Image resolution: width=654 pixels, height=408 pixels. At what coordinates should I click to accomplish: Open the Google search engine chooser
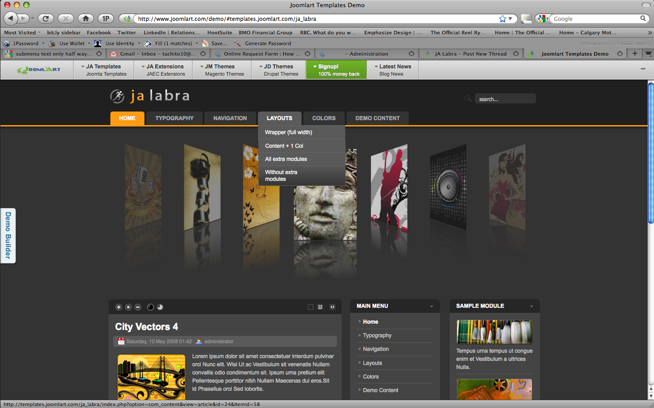(x=542, y=19)
